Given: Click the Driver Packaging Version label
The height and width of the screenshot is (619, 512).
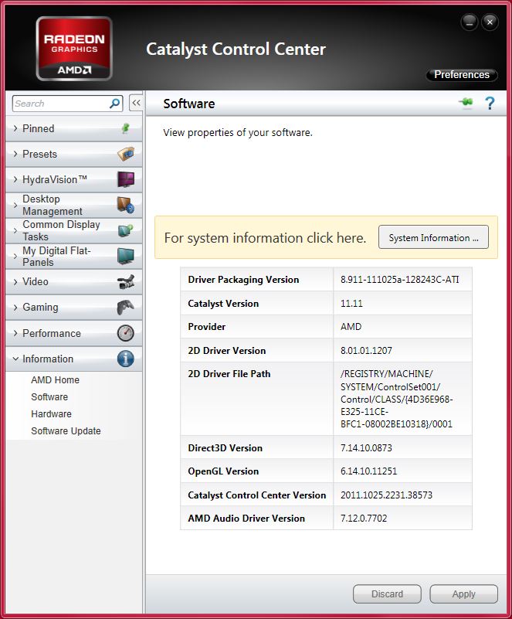Looking at the screenshot, I should pyautogui.click(x=243, y=280).
